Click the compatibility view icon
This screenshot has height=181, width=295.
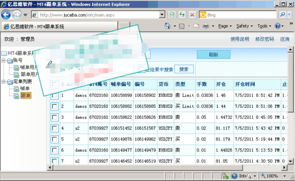172,15
